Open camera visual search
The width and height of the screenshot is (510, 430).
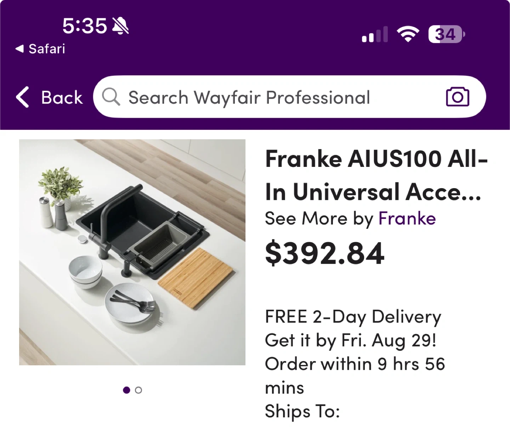click(458, 97)
